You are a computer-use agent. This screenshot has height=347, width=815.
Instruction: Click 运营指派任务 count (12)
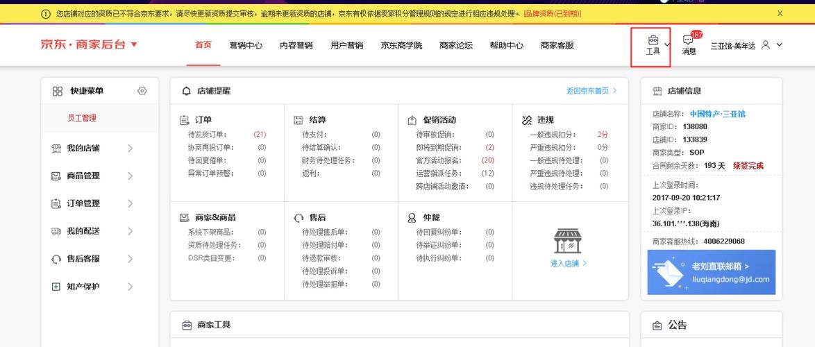pos(487,173)
